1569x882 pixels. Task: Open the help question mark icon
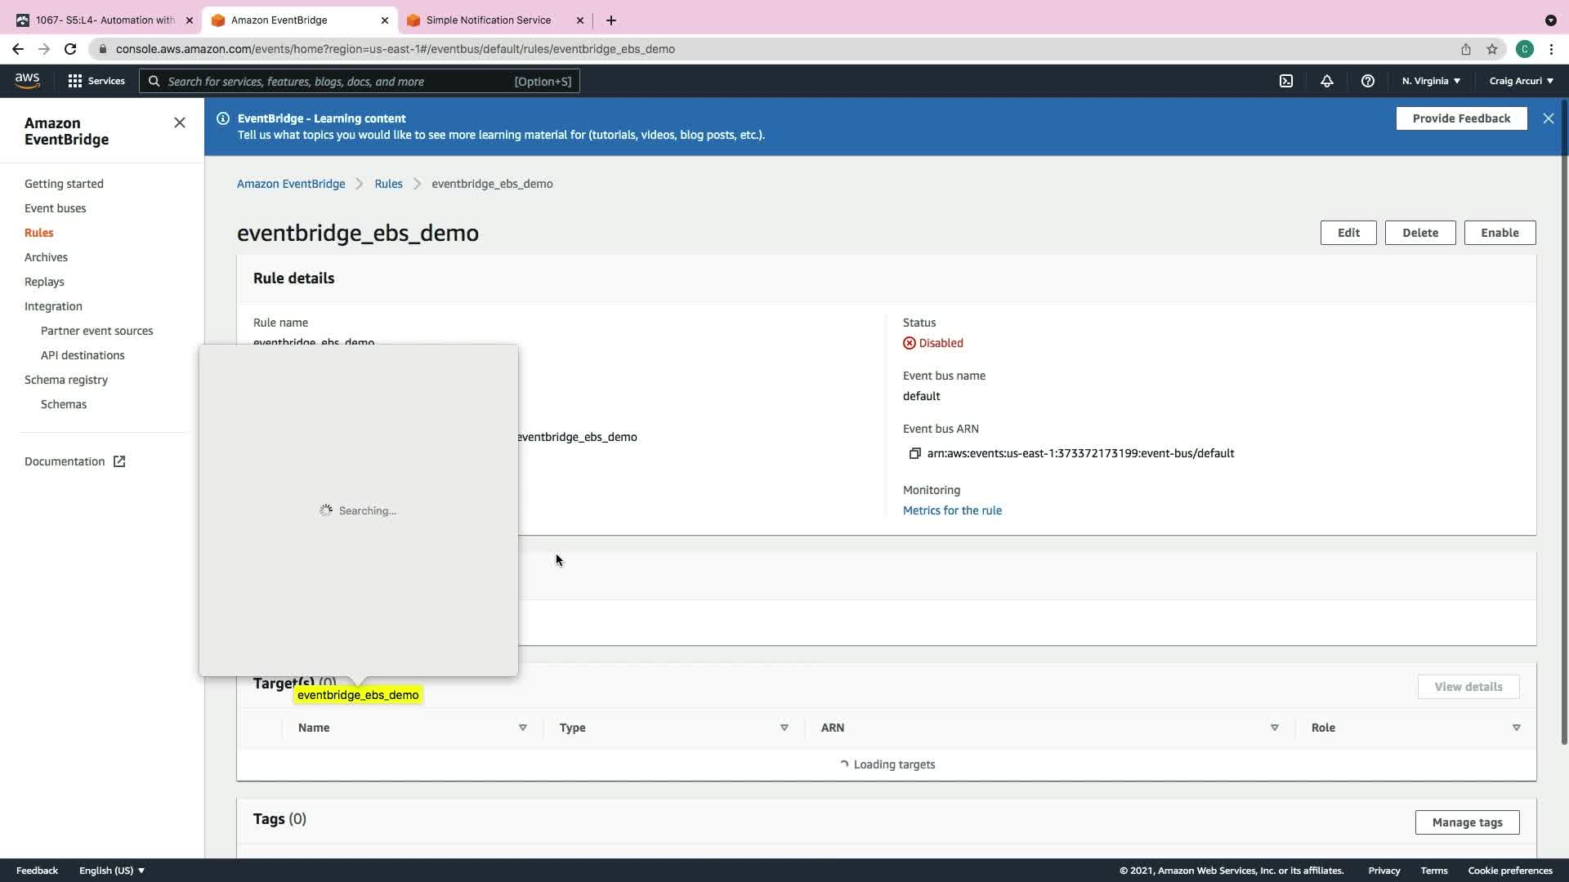(x=1367, y=81)
